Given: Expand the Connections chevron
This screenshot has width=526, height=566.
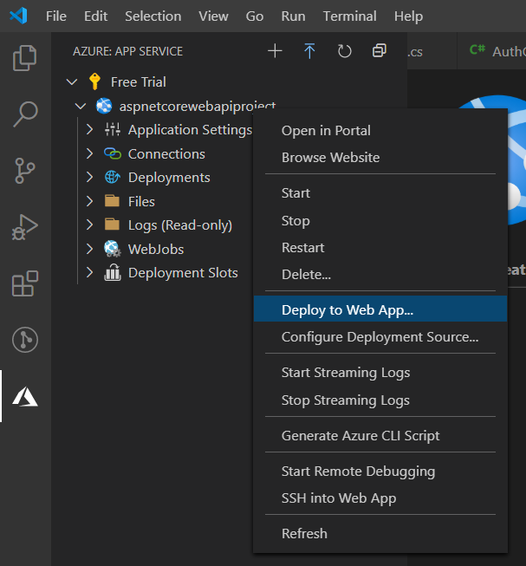Looking at the screenshot, I should point(90,153).
